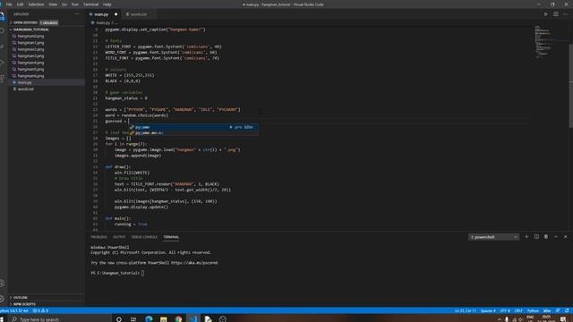Open the File menu

tap(9, 4)
